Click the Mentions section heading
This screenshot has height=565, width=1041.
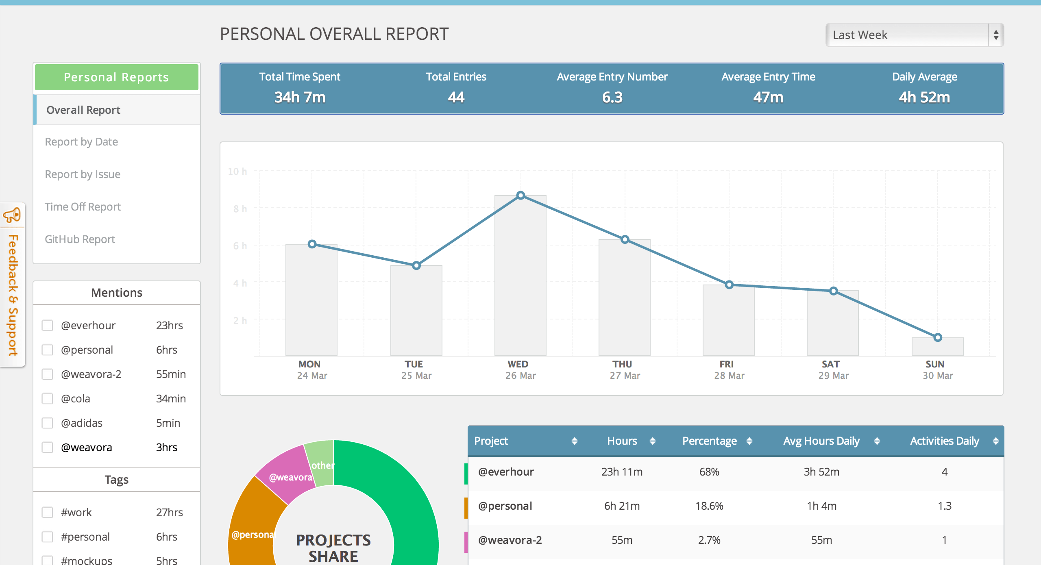pos(117,293)
